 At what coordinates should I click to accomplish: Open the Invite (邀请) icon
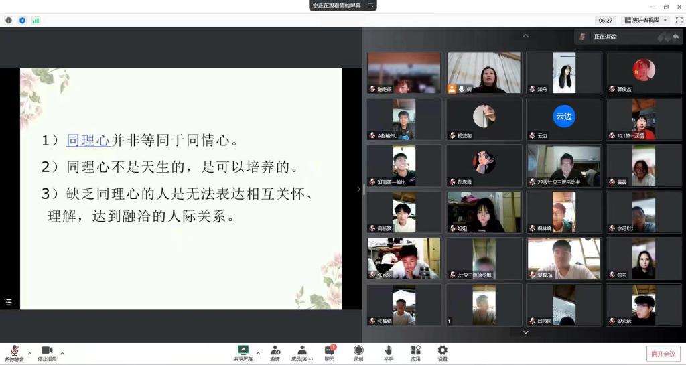275,352
